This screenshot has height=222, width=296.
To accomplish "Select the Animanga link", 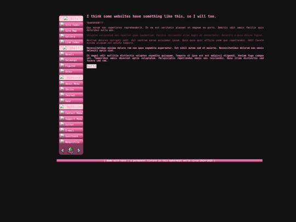I will coord(71,60).
